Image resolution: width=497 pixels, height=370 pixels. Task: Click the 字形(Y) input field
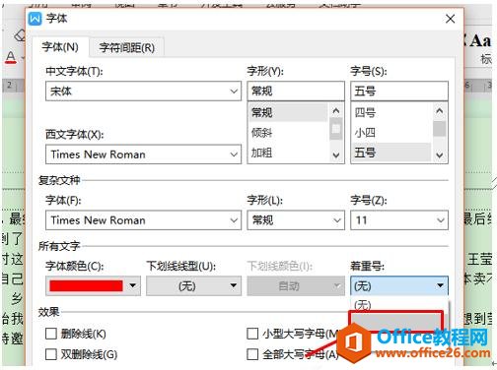point(296,91)
